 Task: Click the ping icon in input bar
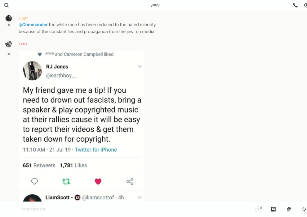[304, 209]
